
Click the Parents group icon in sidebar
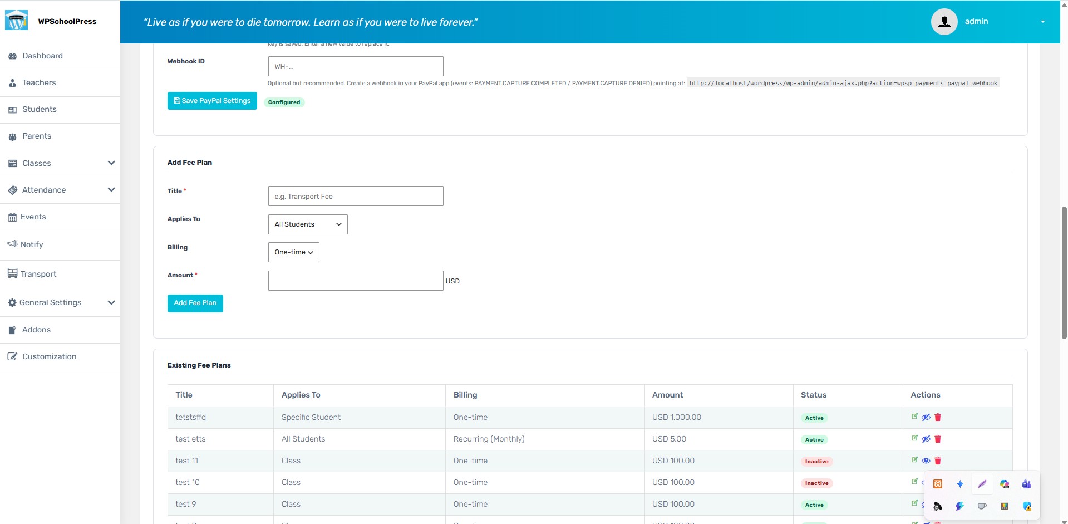(x=12, y=136)
